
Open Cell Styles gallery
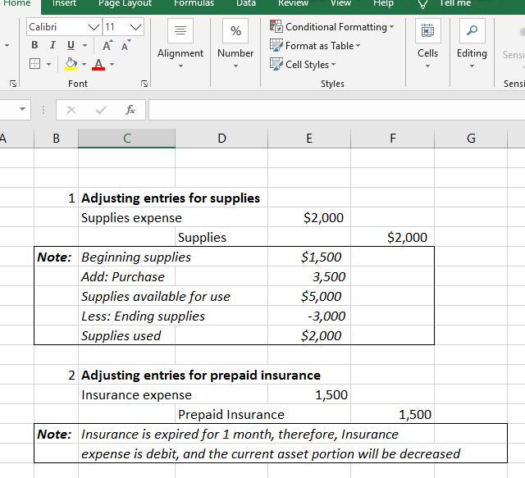point(303,64)
